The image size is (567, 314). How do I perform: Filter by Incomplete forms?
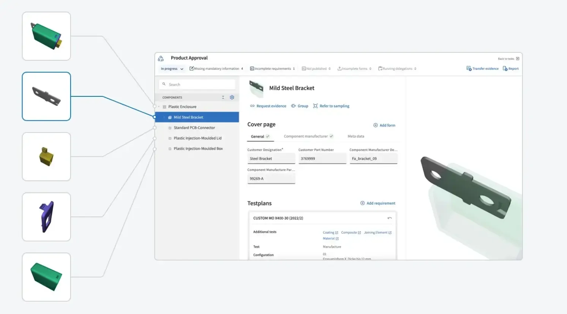(x=354, y=69)
